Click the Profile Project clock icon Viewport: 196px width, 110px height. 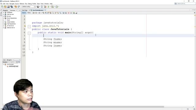point(57,7)
